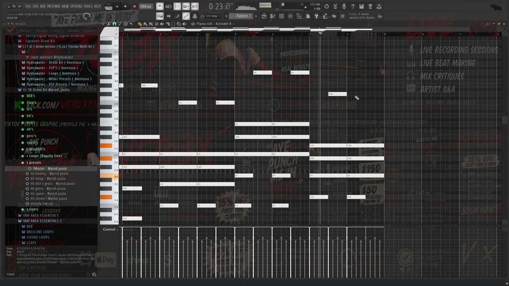Screen dimensions: 509x286
Task: Stop playback
Action: point(125,6)
